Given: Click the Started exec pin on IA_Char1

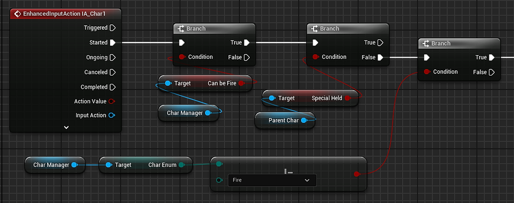Looking at the screenshot, I should coord(112,42).
